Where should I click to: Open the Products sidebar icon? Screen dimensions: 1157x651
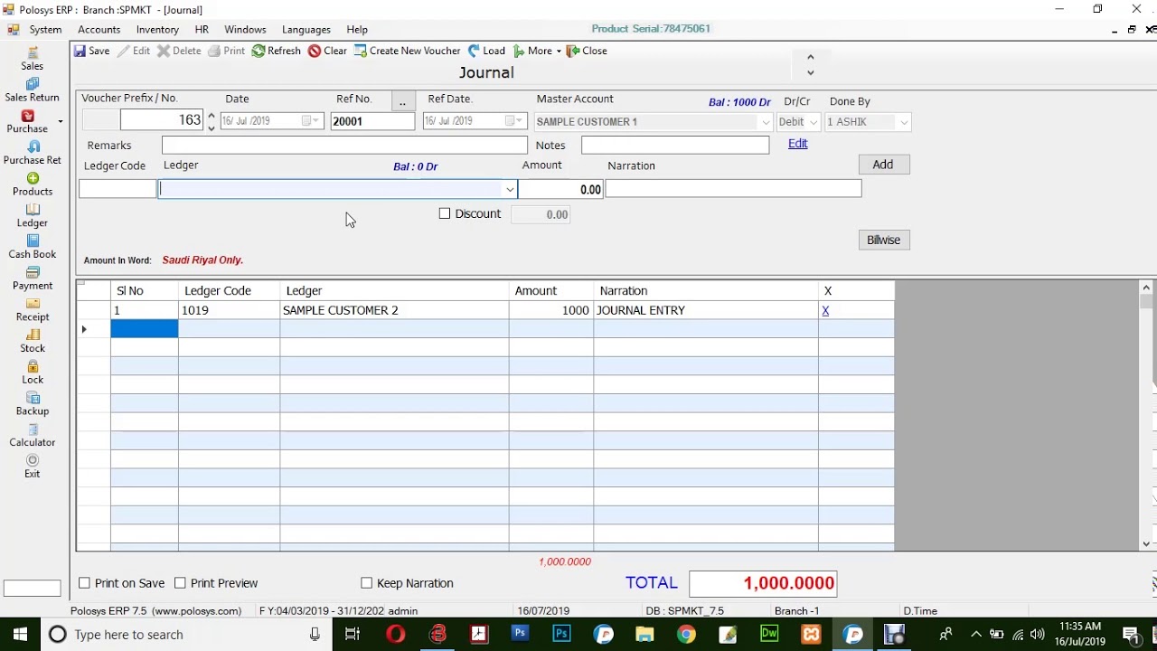click(x=33, y=184)
